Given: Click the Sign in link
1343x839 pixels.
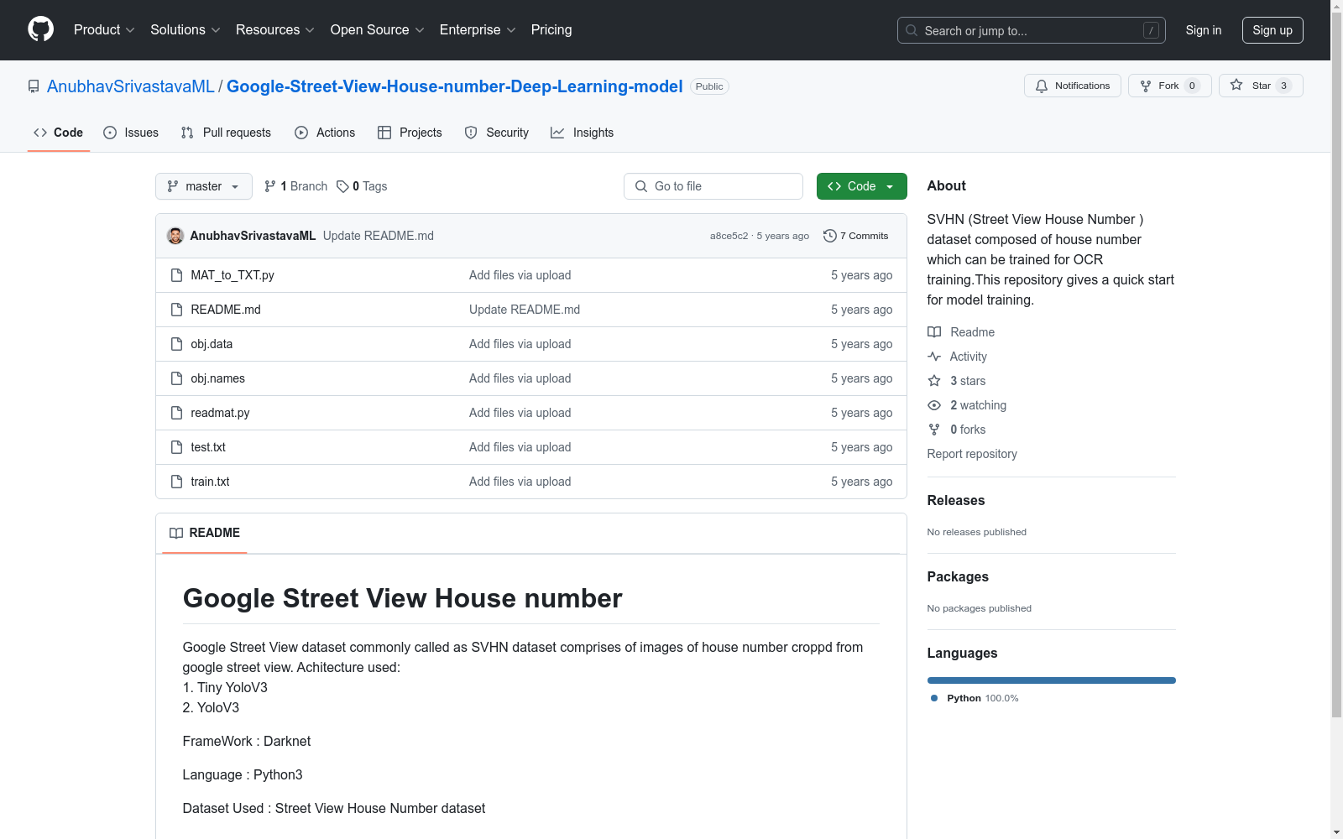Looking at the screenshot, I should [1204, 30].
